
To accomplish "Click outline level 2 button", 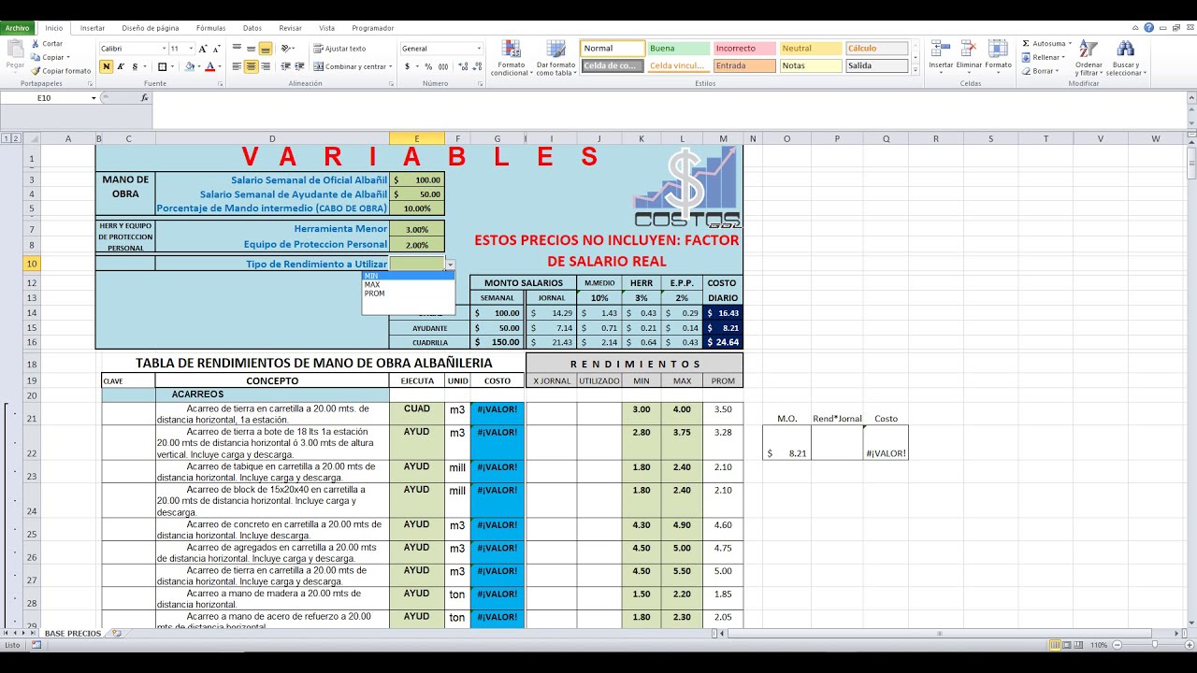I will [16, 138].
